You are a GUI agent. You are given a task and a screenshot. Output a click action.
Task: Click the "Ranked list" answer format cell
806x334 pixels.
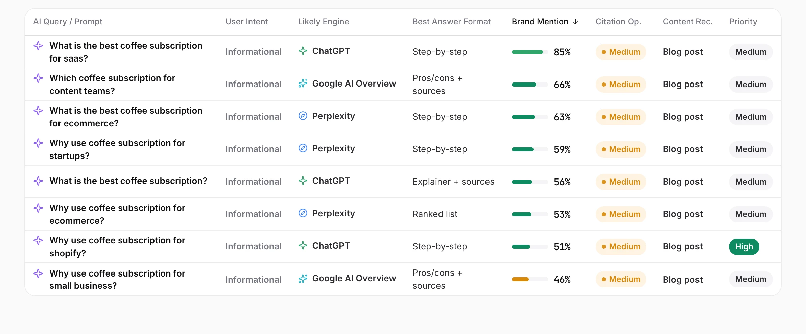tap(435, 214)
